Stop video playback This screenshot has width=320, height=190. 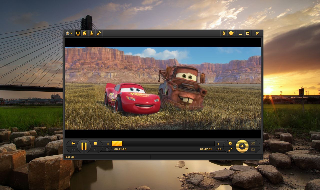tap(95, 143)
